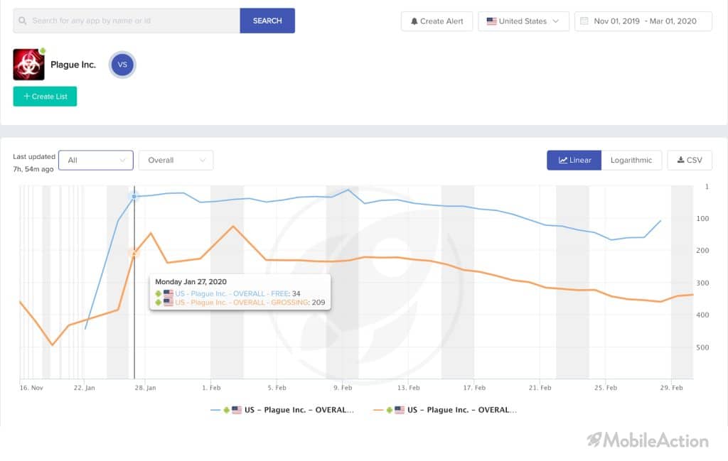
Task: Click the '16. Nov' x-axis label
Action: (31, 388)
